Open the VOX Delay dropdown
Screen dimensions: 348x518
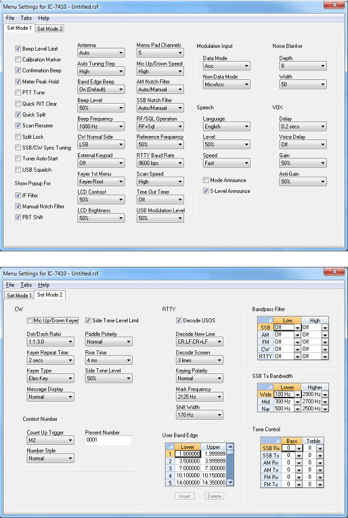(x=303, y=126)
